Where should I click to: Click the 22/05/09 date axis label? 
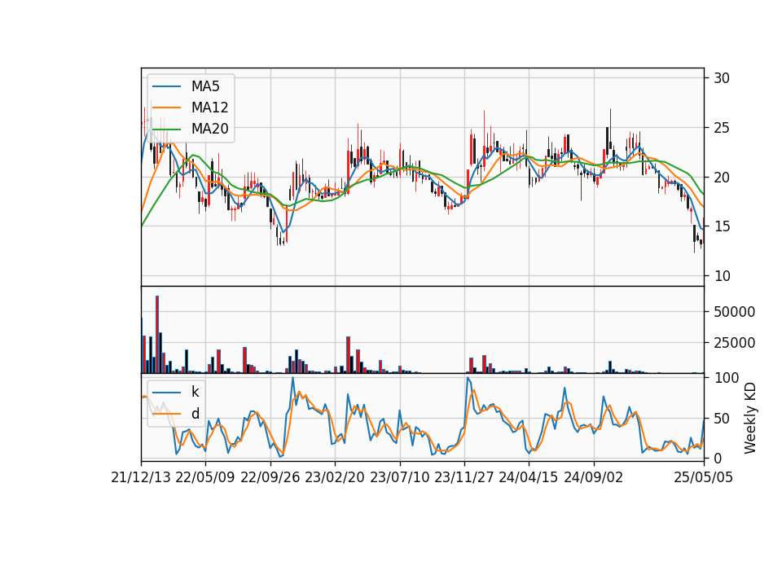[205, 477]
